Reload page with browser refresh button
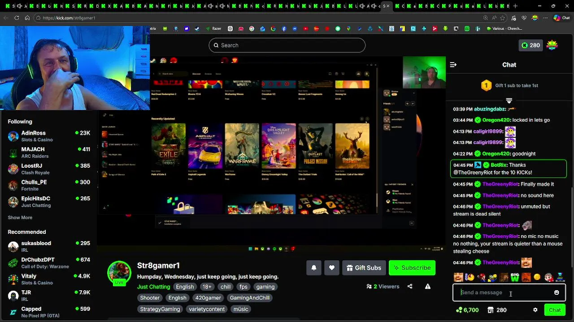 (17, 18)
